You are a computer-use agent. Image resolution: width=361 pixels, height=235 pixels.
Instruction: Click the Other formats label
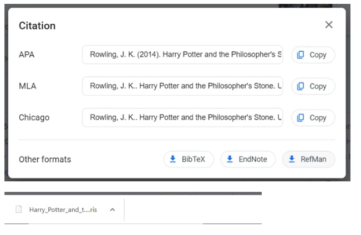pyautogui.click(x=45, y=159)
